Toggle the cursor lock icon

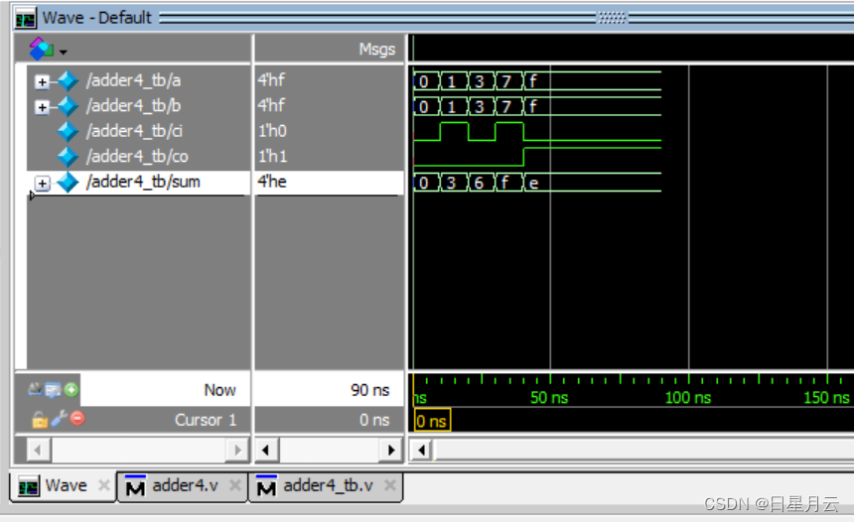(39, 420)
